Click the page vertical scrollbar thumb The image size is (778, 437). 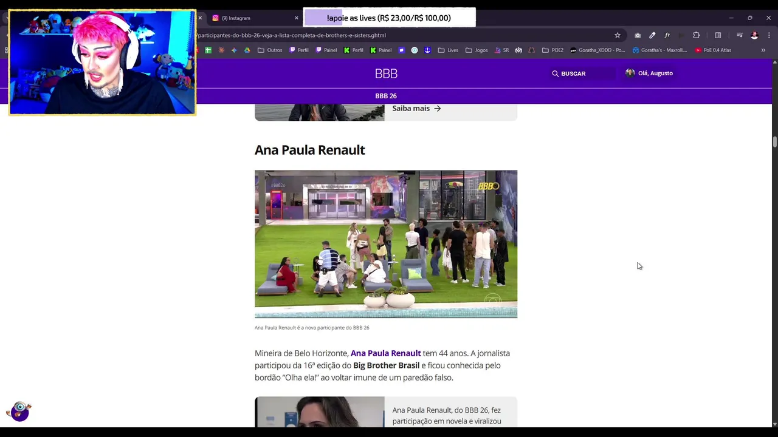pos(775,142)
